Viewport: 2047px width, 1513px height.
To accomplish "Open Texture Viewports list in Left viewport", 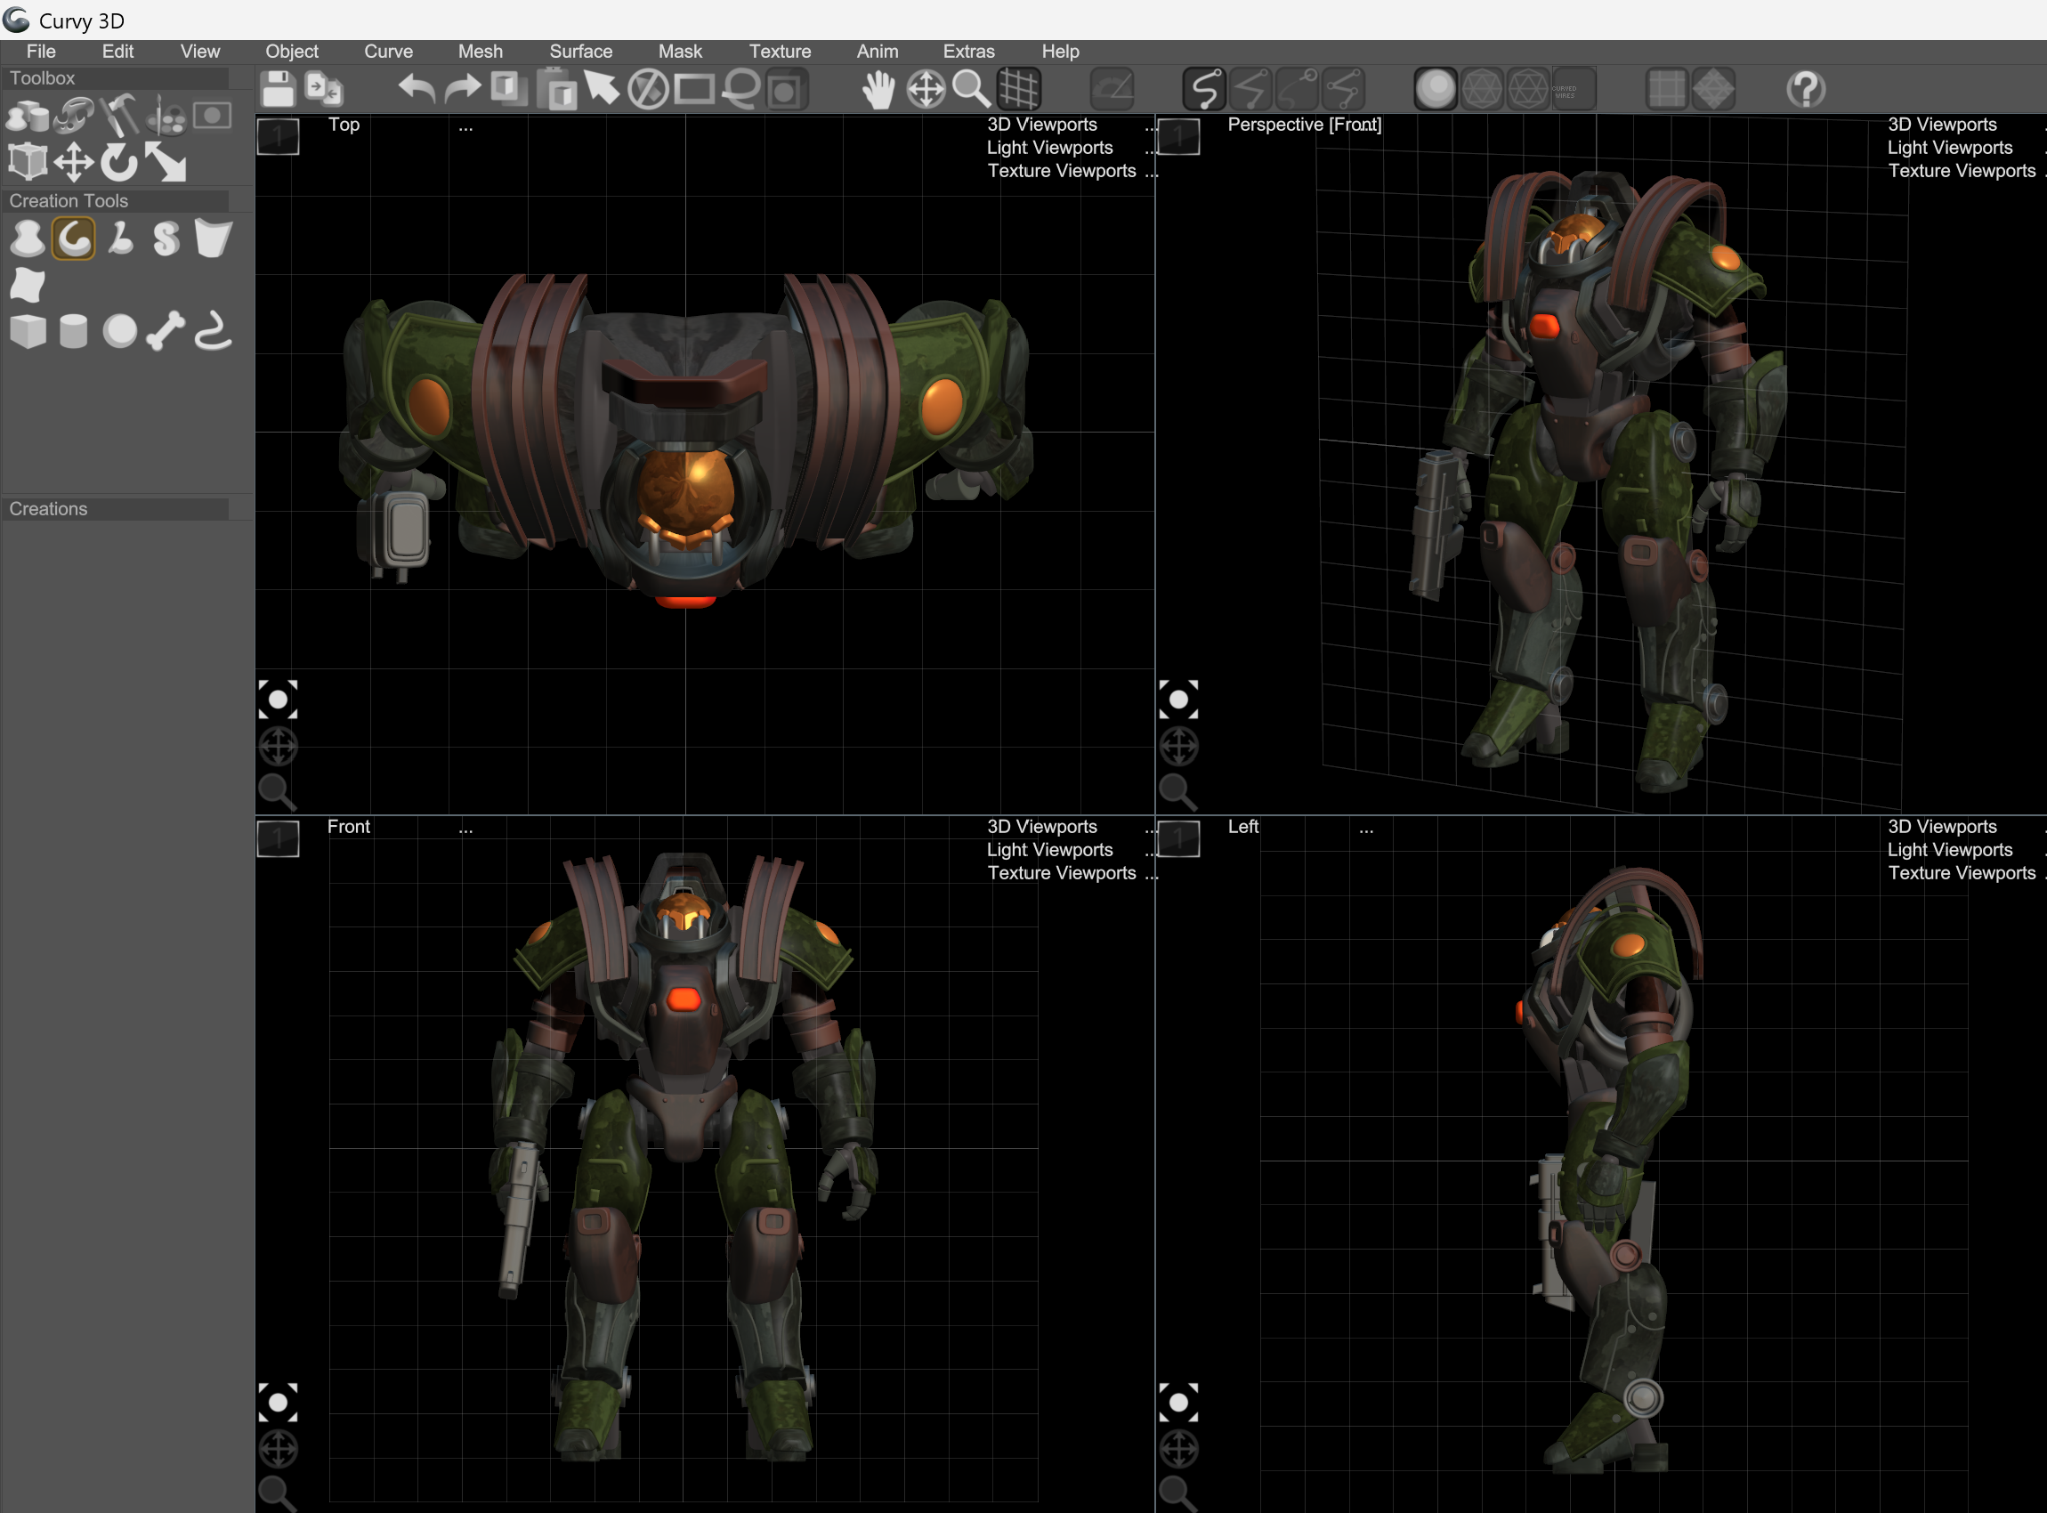I will coord(1962,873).
